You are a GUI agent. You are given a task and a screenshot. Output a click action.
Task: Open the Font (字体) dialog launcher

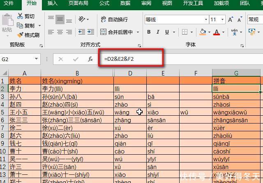coord(242,46)
